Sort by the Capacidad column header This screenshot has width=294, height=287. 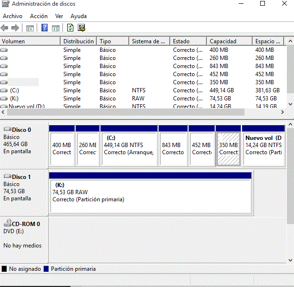pyautogui.click(x=229, y=41)
